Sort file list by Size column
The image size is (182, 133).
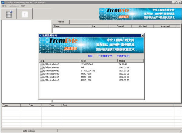point(93,26)
